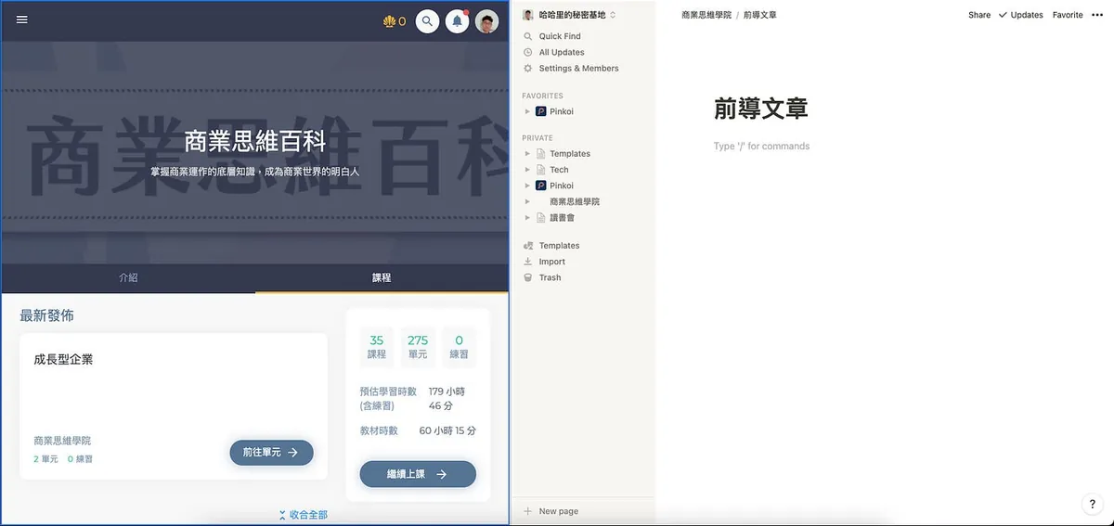Screen dimensions: 1114x526
Task: Click the help question mark button
Action: tap(1093, 504)
